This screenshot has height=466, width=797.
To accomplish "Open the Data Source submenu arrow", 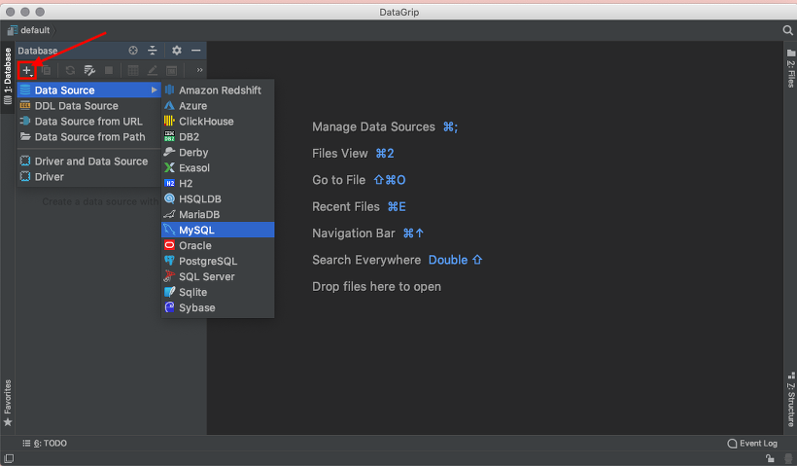I will tap(154, 90).
